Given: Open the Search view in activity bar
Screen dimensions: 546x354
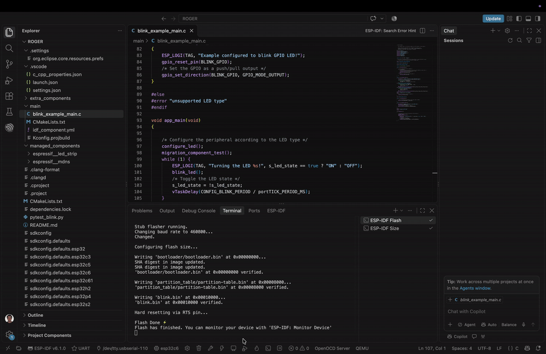Looking at the screenshot, I should 9,49.
